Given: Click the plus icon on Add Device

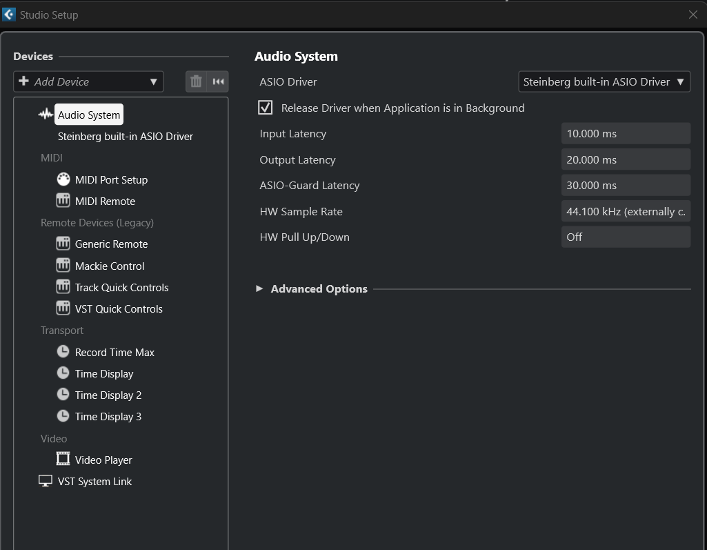Looking at the screenshot, I should coord(24,81).
